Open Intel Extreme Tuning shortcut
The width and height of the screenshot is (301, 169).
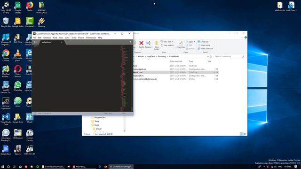[6, 87]
